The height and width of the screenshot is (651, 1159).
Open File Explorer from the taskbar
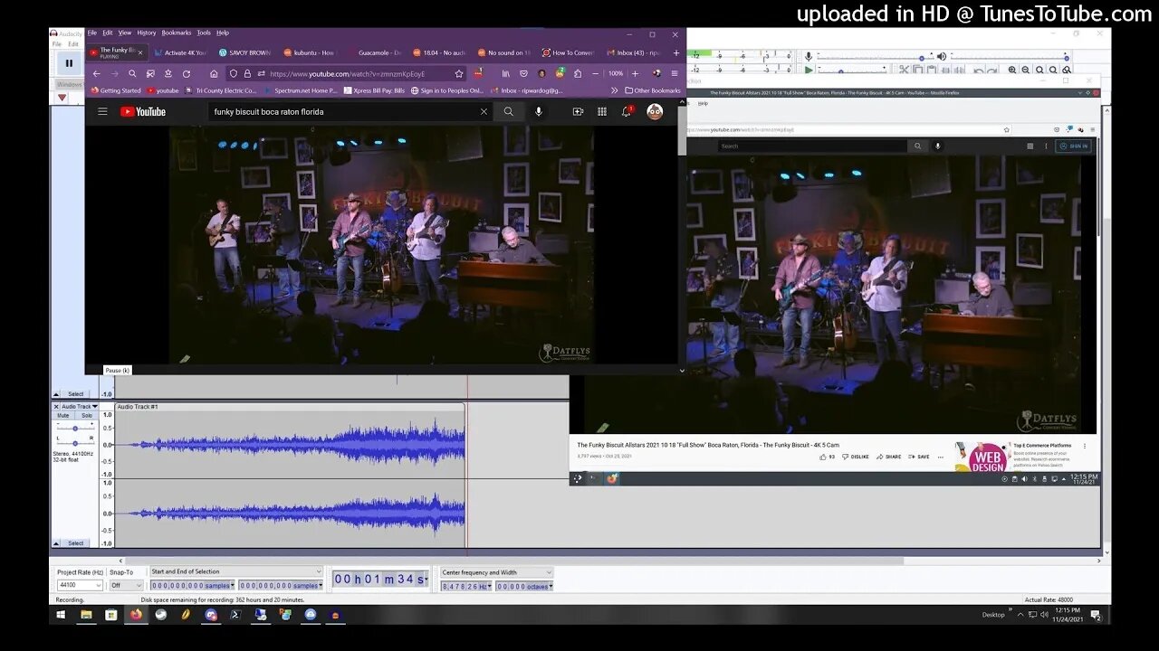(86, 615)
